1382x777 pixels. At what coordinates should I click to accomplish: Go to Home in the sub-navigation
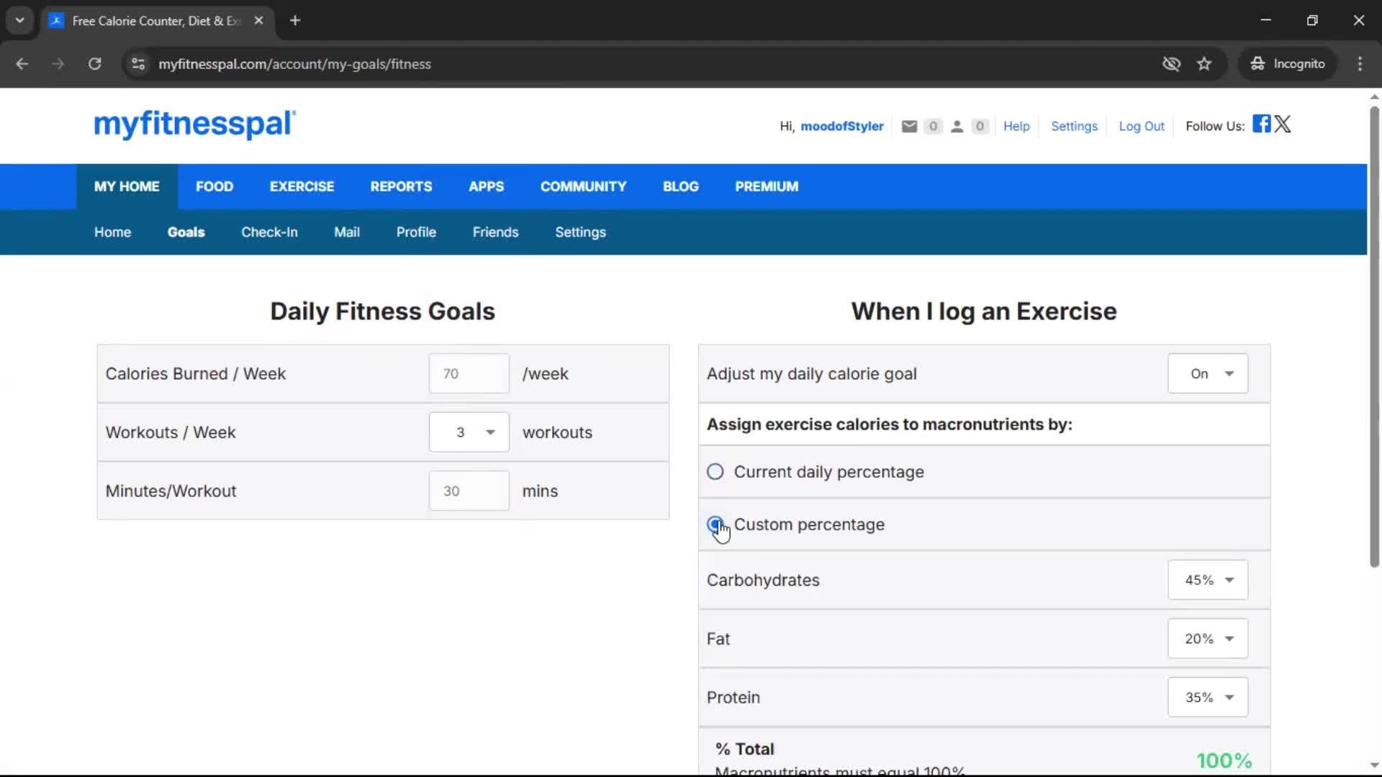(x=112, y=232)
